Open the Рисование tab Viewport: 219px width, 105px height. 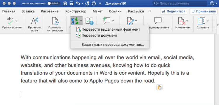(x=50, y=11)
